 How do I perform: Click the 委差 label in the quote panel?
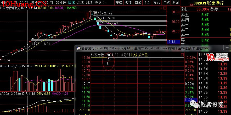coord(214,9)
